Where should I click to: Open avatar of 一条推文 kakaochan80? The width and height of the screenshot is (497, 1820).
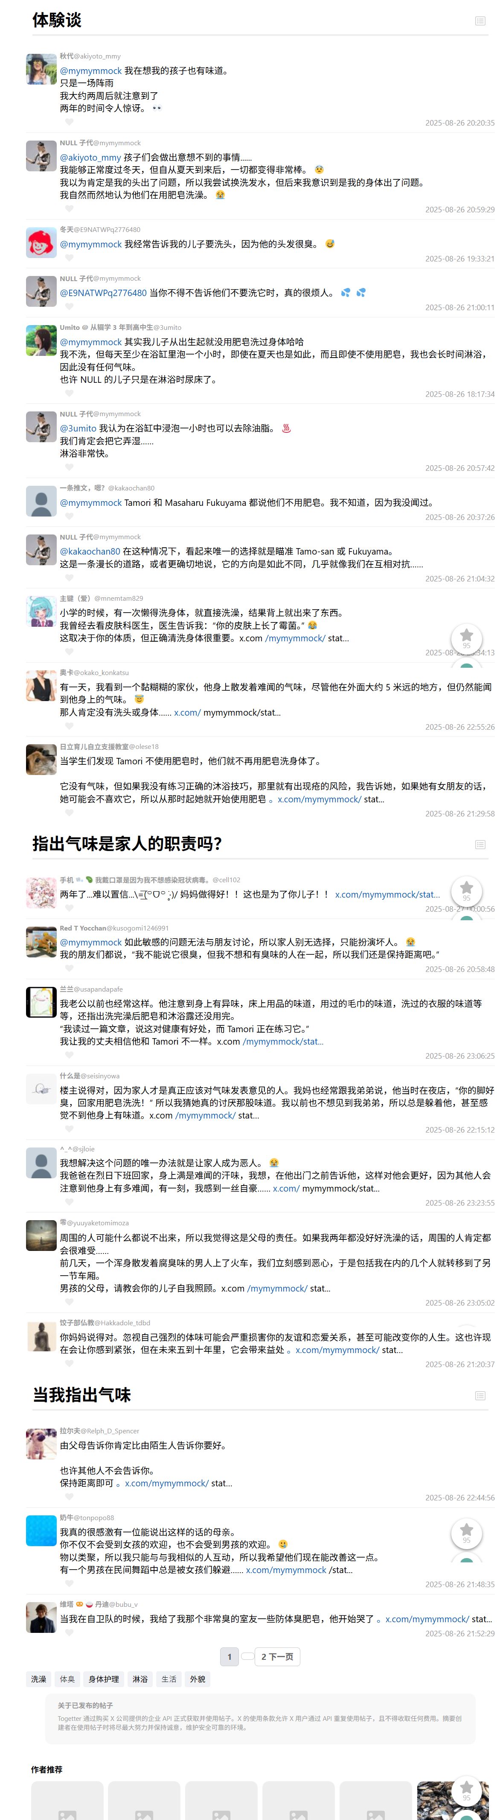click(x=41, y=501)
